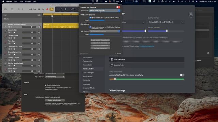Viewport: 218px width, 122px height.
Task: Open the Edit menu in menu bar
Action: tap(16, 1)
